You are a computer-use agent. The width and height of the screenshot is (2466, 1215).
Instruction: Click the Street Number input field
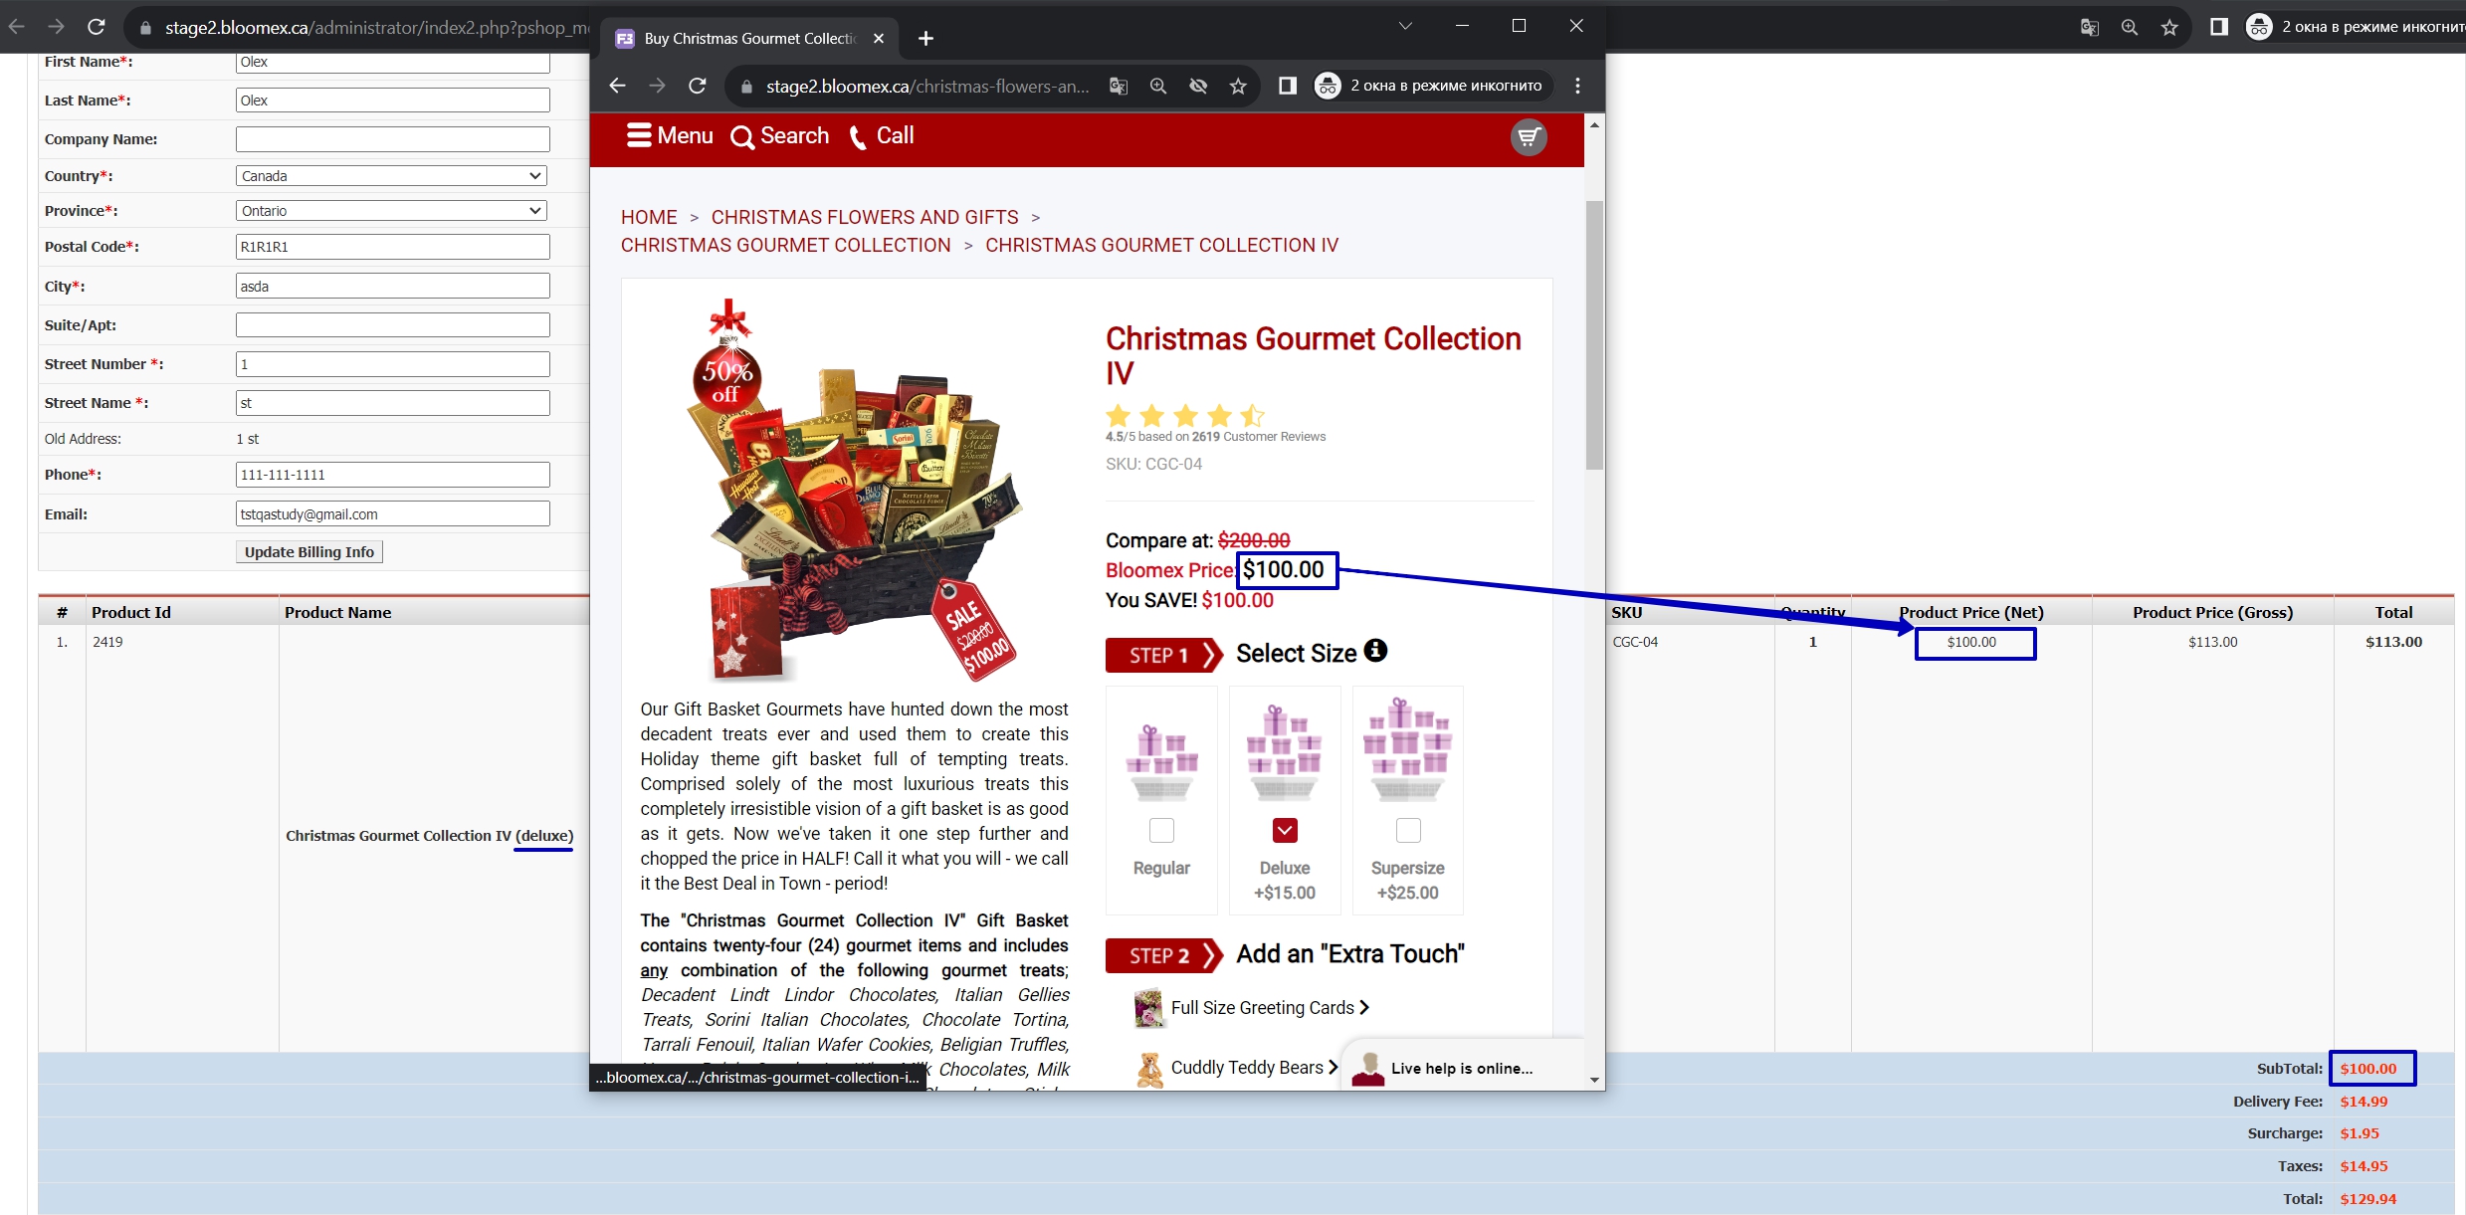pos(392,364)
